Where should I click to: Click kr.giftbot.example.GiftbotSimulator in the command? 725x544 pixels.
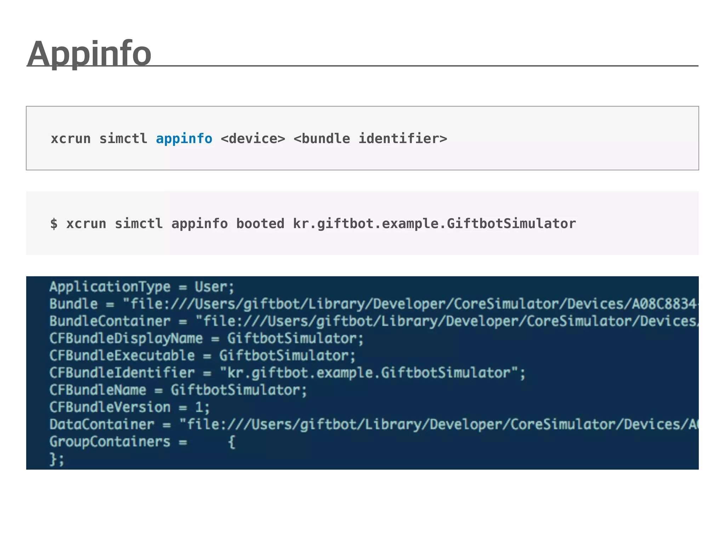(x=434, y=224)
